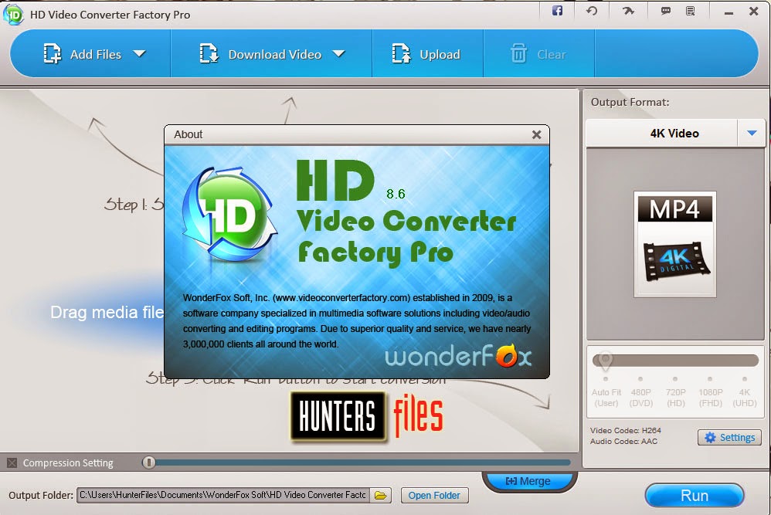This screenshot has width=771, height=515.
Task: Open the register notes icon in title bar
Action: (691, 11)
